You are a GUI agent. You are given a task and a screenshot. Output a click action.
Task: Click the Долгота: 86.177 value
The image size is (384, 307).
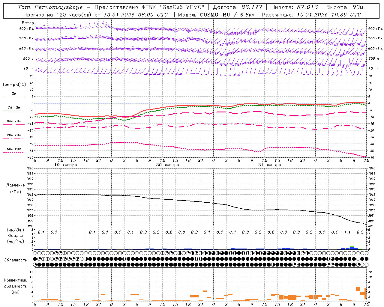coord(238,7)
